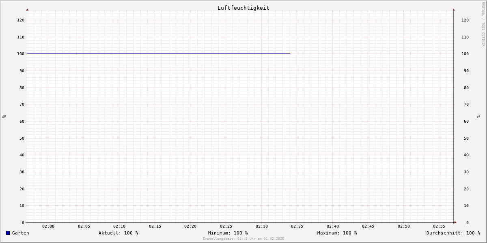The width and height of the screenshot is (487, 243).
Task: Click the 02:45 time axis label
Action: (368, 226)
